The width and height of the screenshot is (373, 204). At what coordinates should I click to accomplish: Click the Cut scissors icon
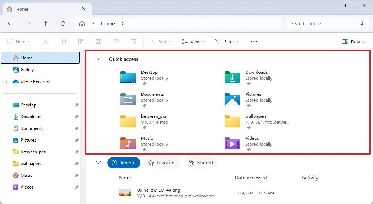[x=46, y=41]
